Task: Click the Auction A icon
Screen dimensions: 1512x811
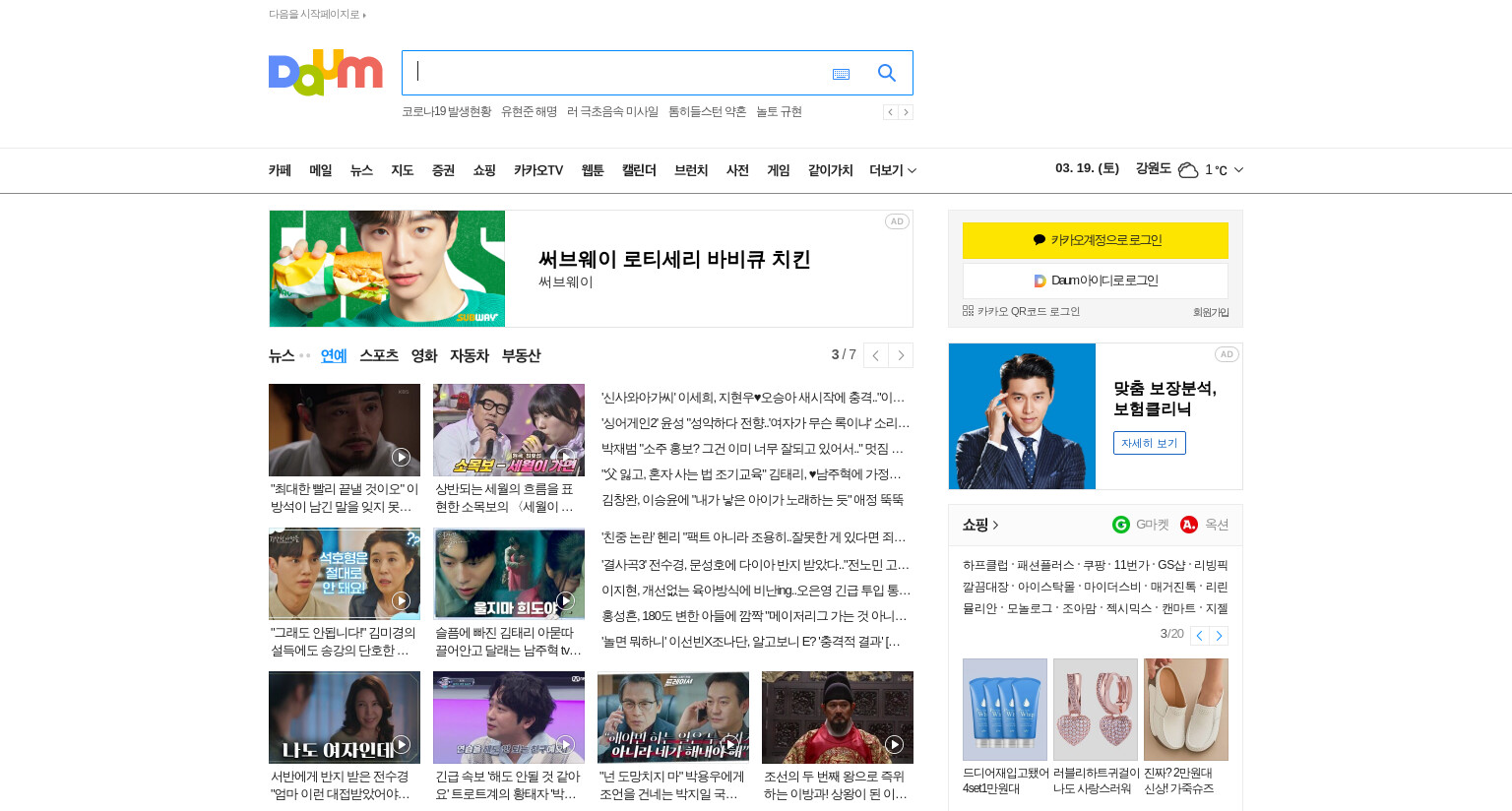Action: [x=1189, y=525]
